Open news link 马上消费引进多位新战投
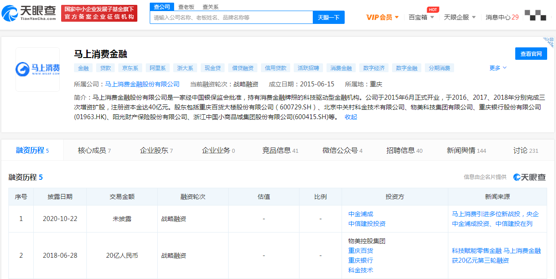Viewport: 556px width, 279px height. coord(495,219)
